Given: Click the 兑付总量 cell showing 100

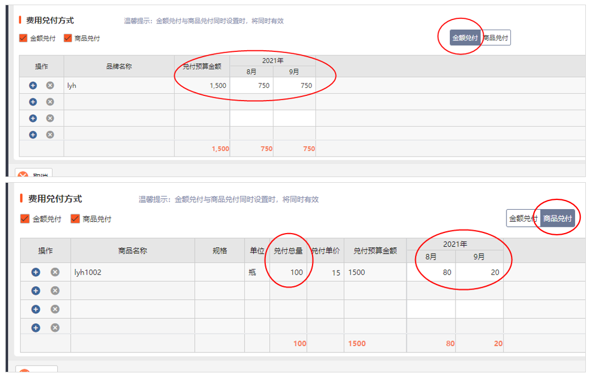Looking at the screenshot, I should pos(288,272).
